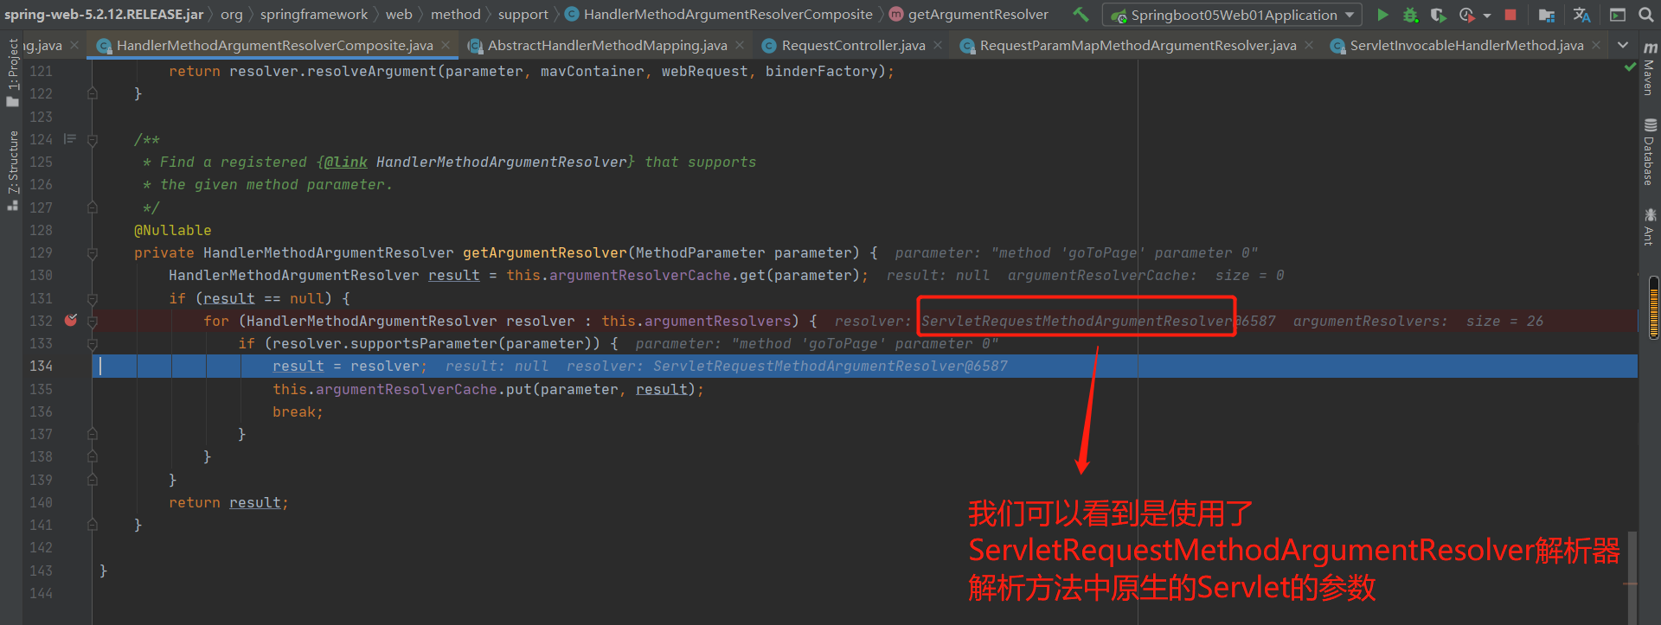This screenshot has width=1661, height=625.
Task: Click 'argumentResolverCache.put' on line 135
Action: pos(424,389)
